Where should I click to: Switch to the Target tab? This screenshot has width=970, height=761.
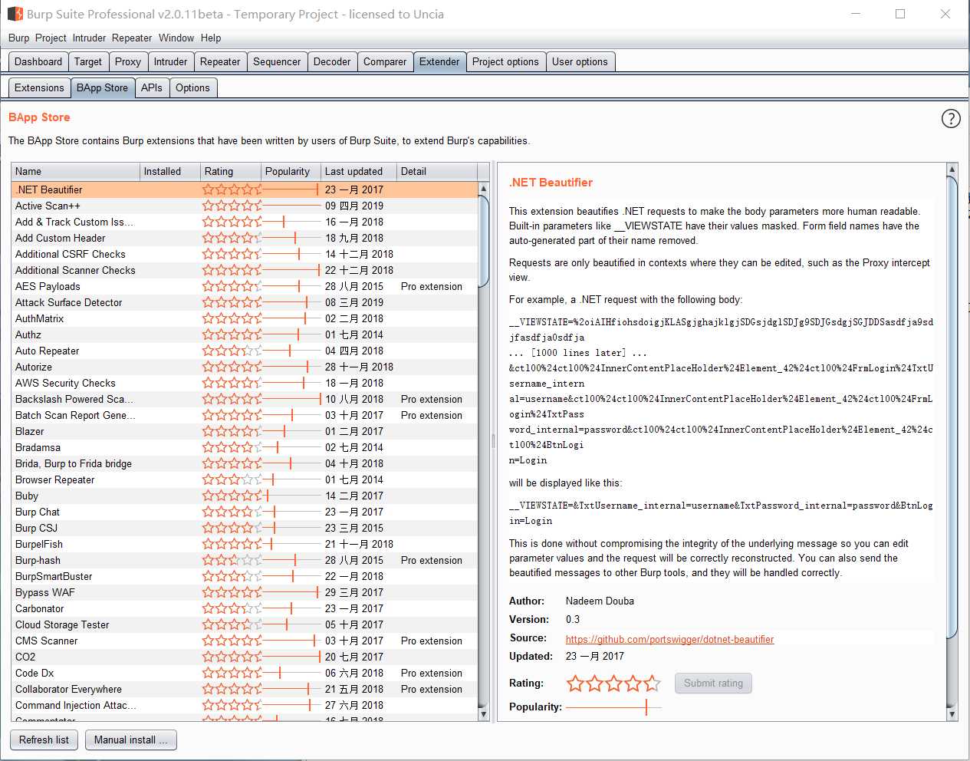click(x=88, y=61)
